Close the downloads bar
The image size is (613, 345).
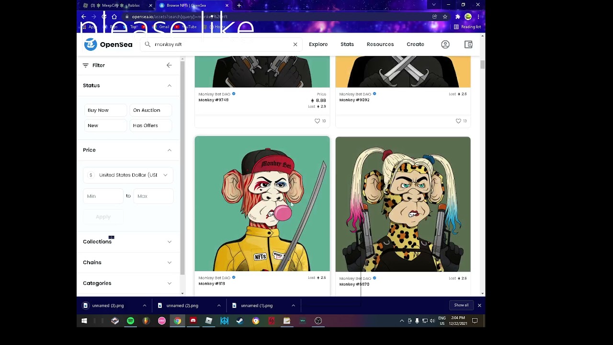(x=479, y=305)
